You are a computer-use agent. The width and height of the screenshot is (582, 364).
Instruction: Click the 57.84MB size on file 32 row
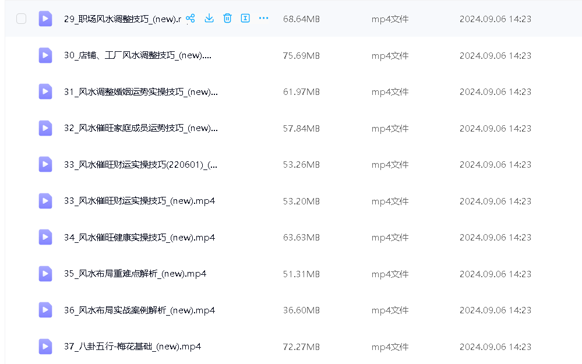(x=301, y=128)
